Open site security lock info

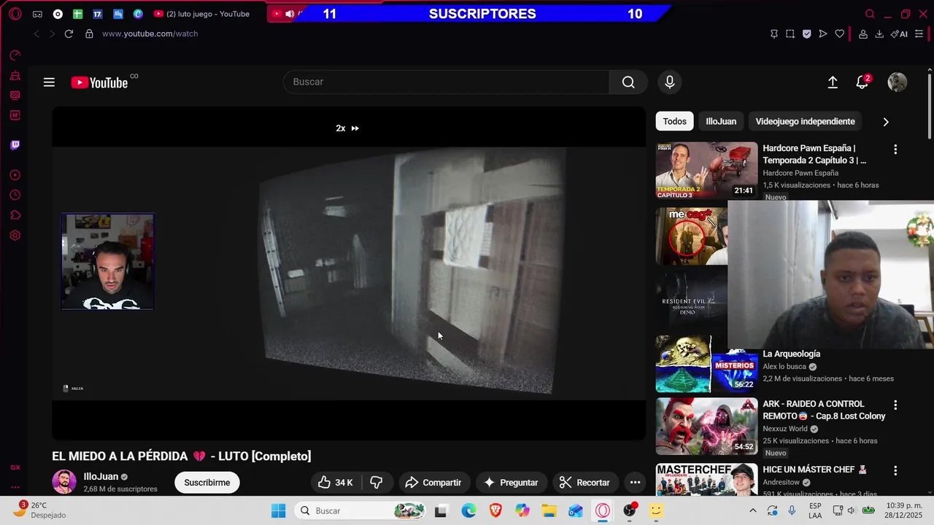click(x=89, y=34)
